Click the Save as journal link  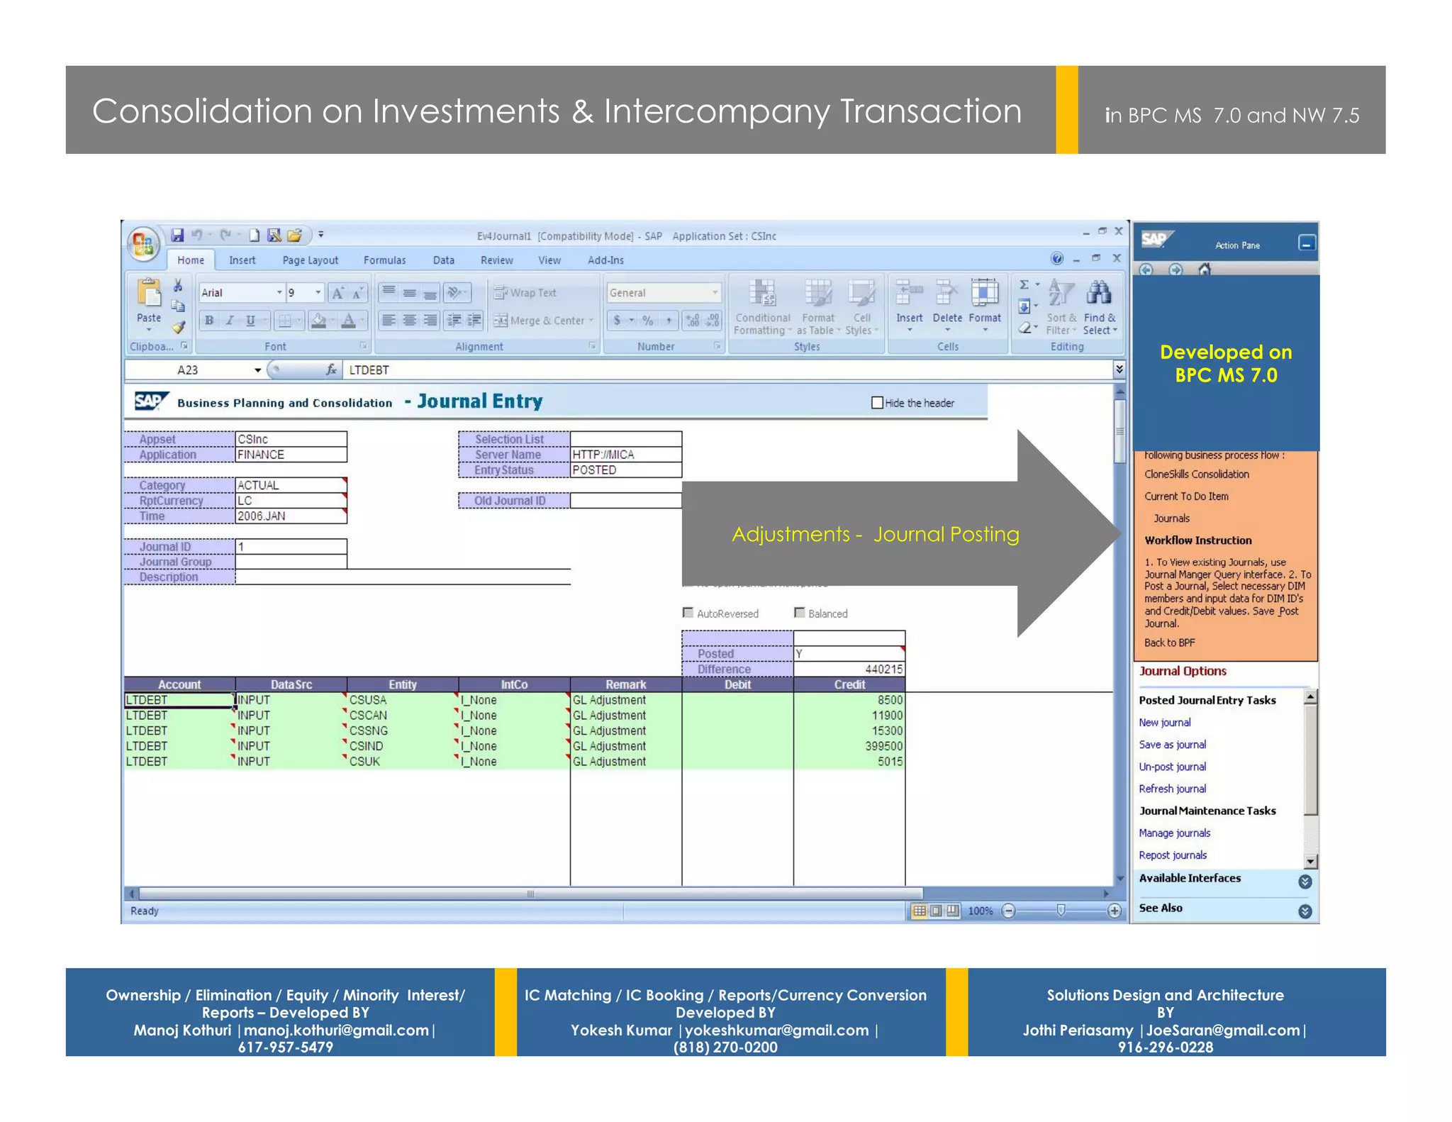(x=1172, y=745)
